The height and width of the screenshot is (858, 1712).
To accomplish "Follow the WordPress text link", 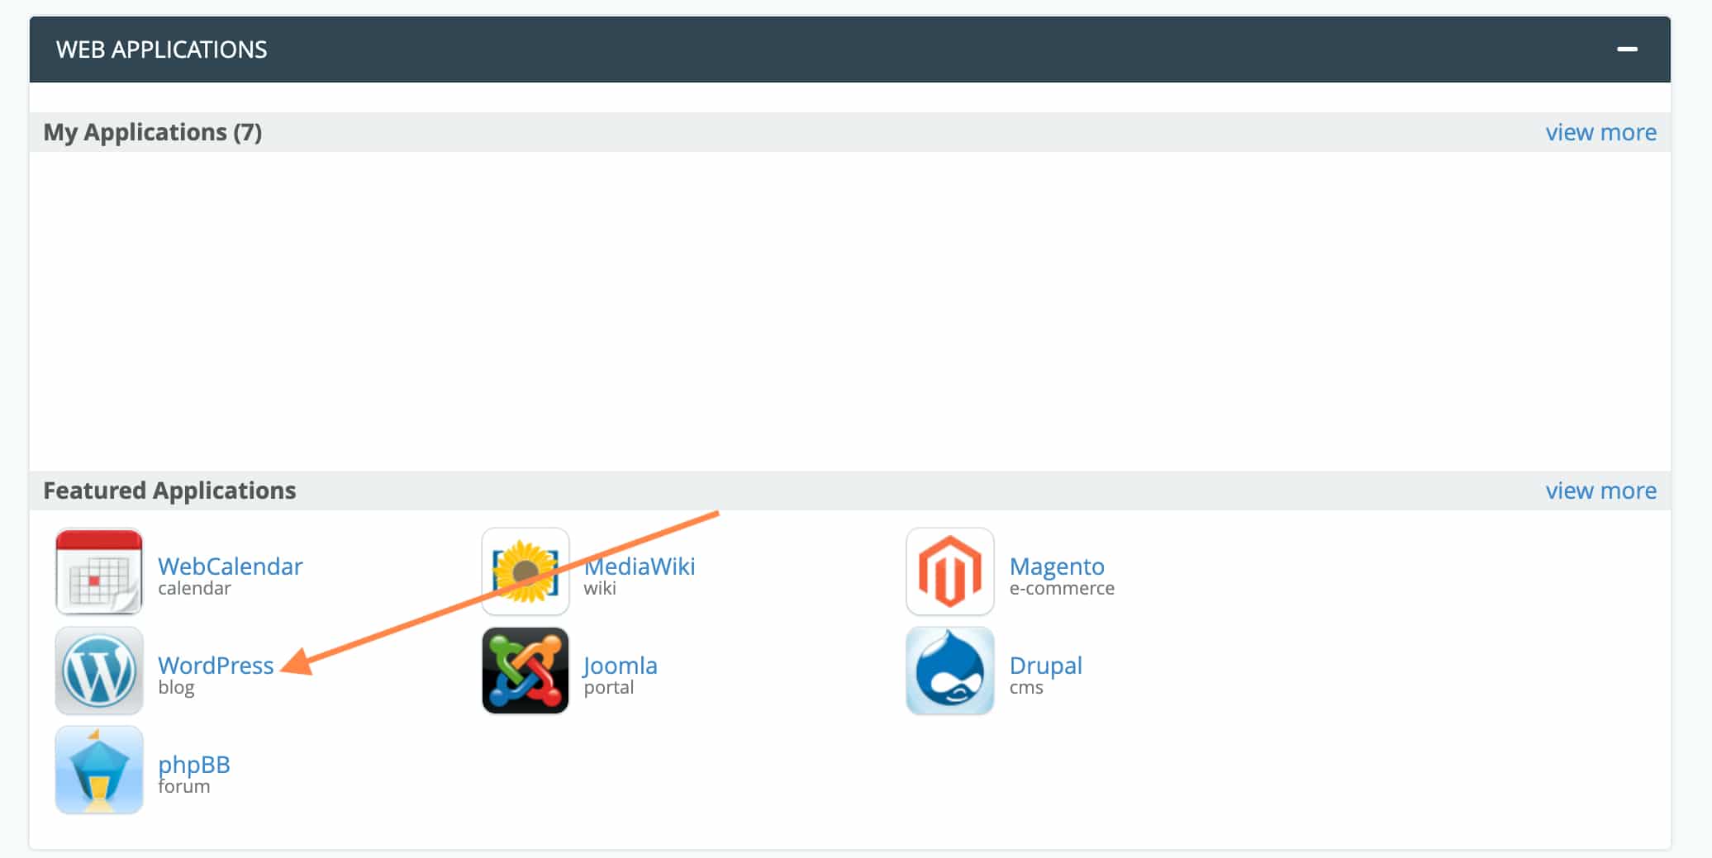I will 216,666.
